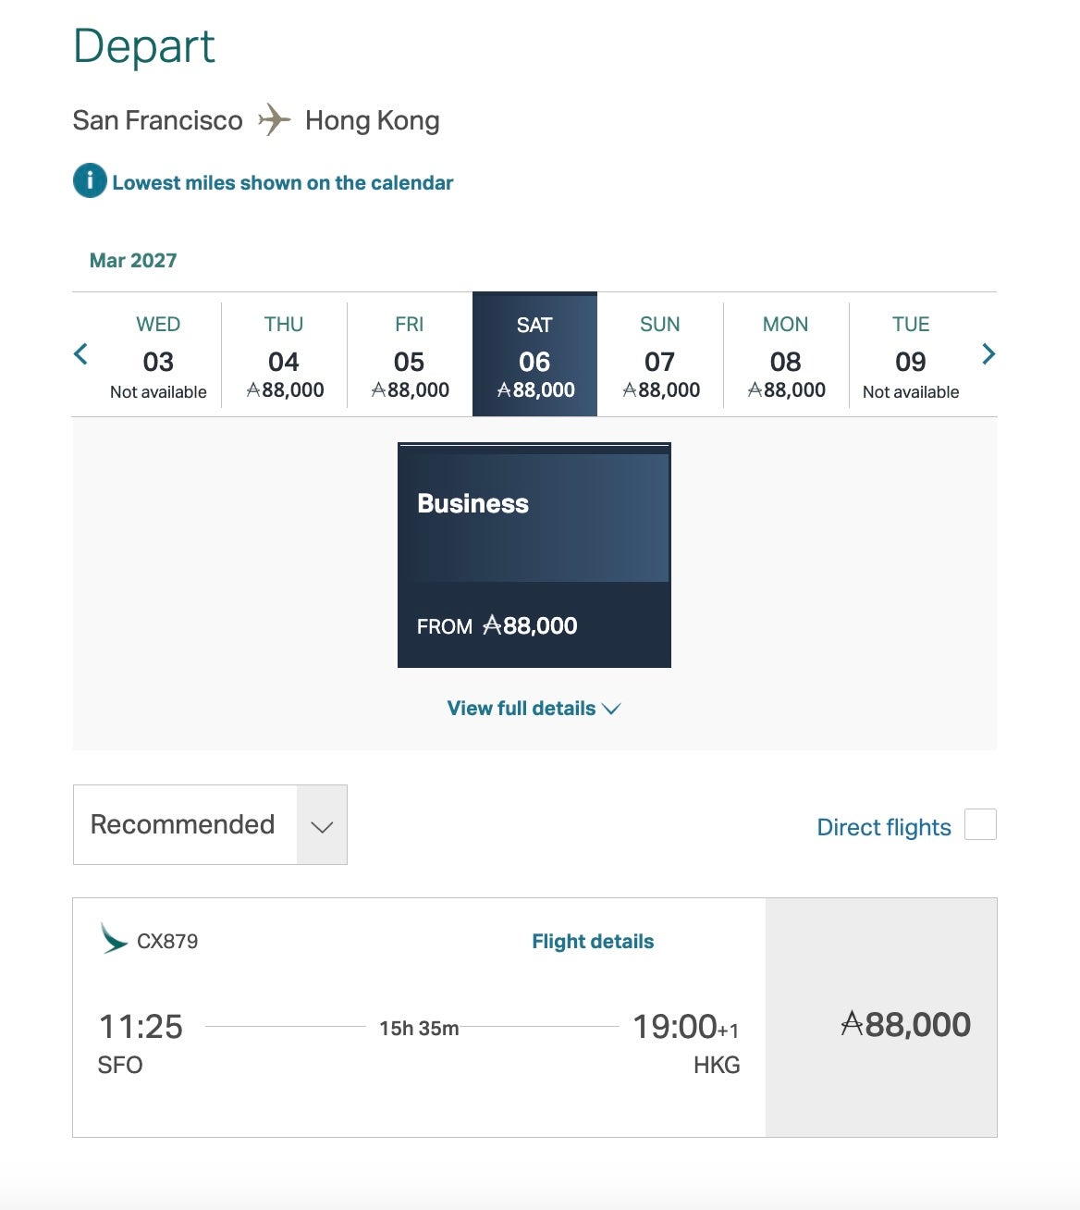Go to next week with right arrow

pos(988,353)
